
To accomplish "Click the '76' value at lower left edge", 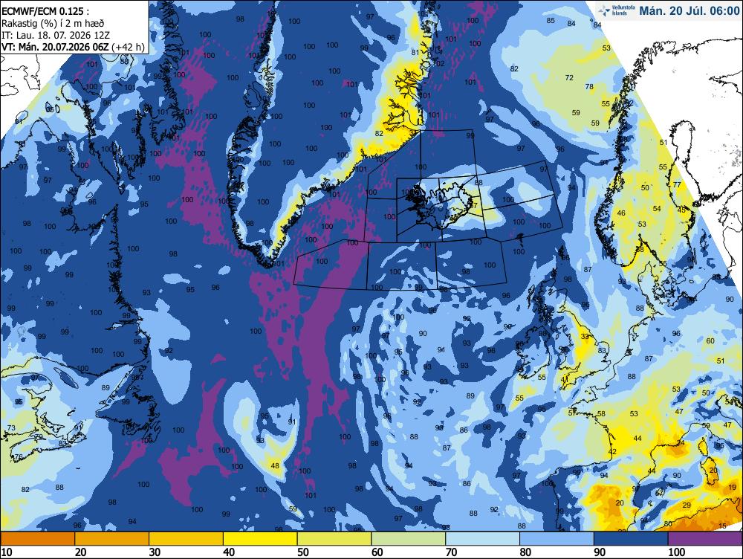I will [19, 457].
